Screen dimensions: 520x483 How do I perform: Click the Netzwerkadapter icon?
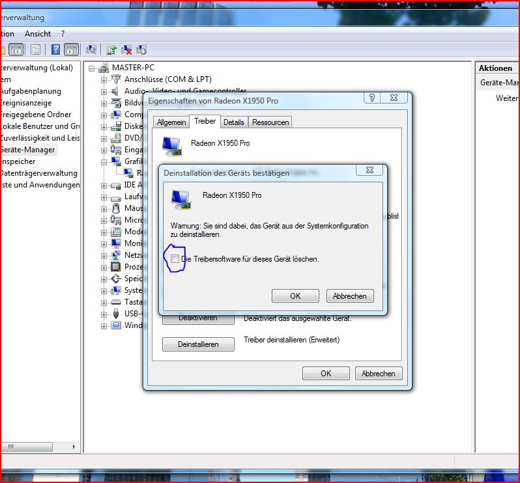pyautogui.click(x=116, y=255)
